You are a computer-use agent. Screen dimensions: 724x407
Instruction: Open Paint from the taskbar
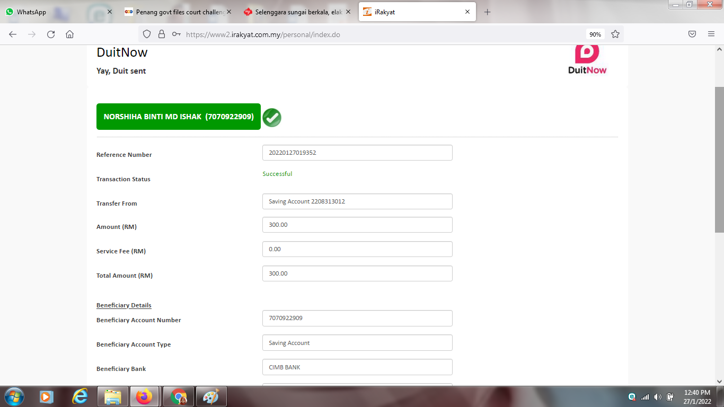pyautogui.click(x=211, y=396)
